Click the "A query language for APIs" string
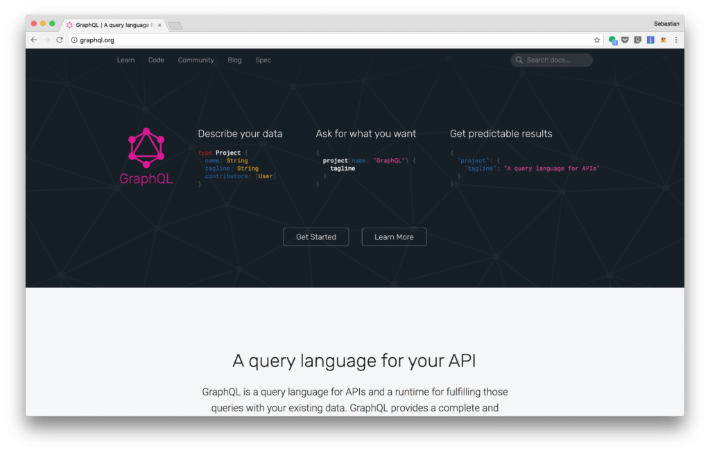The width and height of the screenshot is (710, 453). (x=551, y=168)
